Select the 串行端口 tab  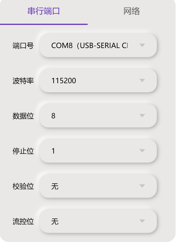point(44,11)
